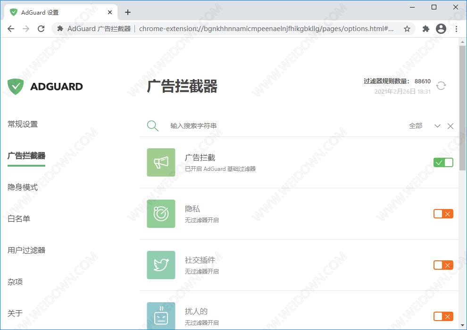Viewport: 467px width, 330px height.
Task: Click the 2021年2月26日 18:31 update time
Action: [x=402, y=92]
